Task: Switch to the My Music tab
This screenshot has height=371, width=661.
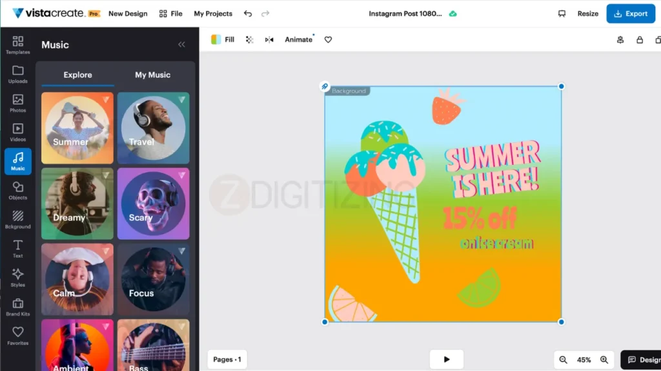Action: 152,75
